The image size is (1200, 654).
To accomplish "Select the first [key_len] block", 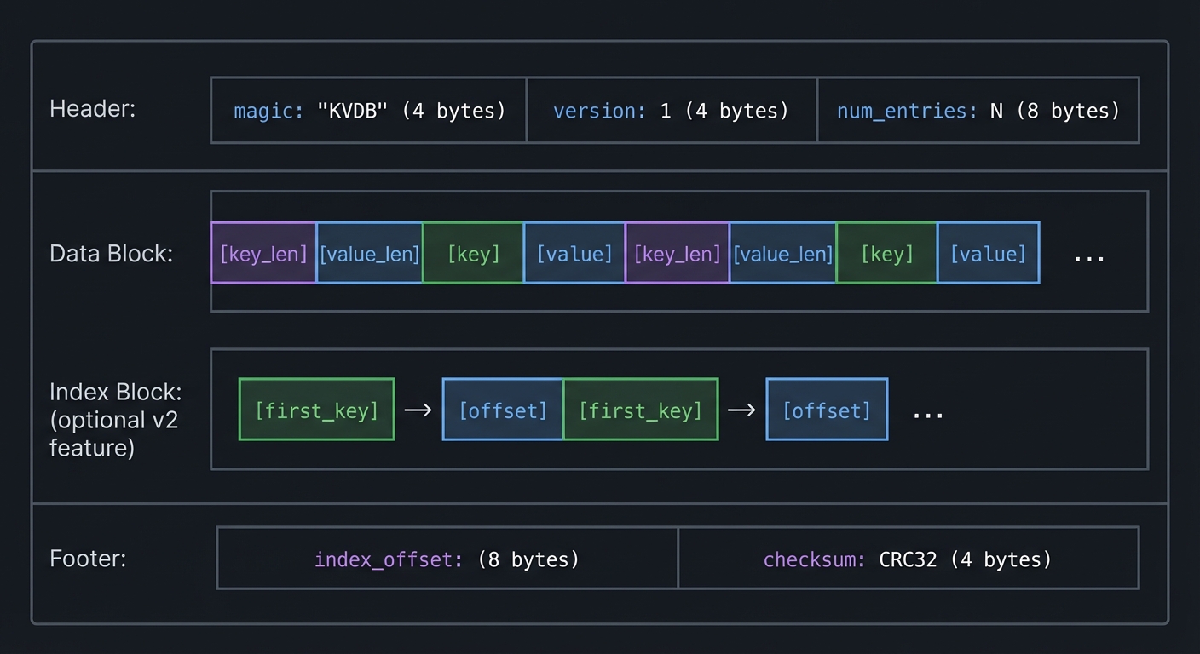I will click(x=263, y=253).
